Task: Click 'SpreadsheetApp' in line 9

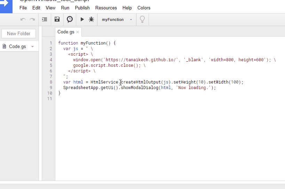Action: pyautogui.click(x=81, y=88)
